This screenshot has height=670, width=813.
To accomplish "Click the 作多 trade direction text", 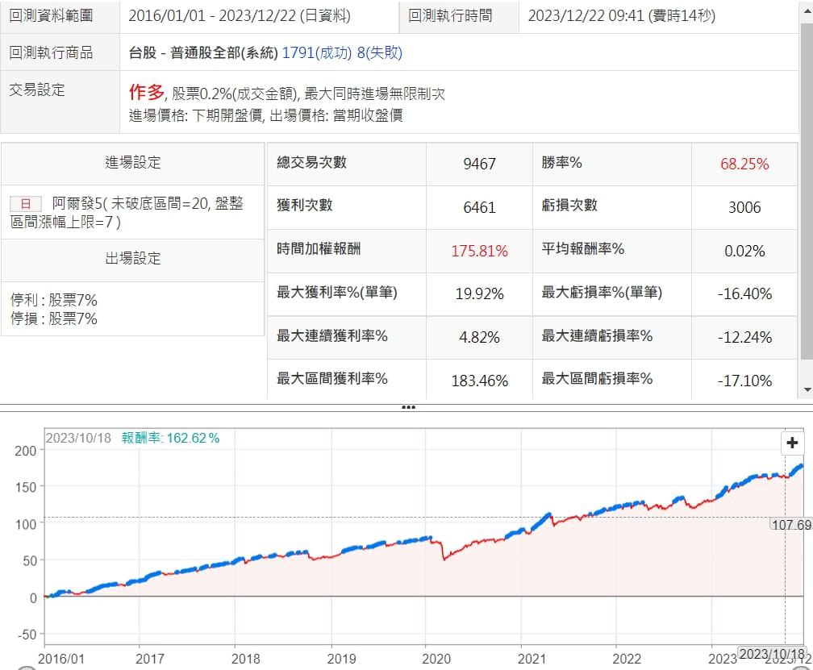I will (146, 93).
